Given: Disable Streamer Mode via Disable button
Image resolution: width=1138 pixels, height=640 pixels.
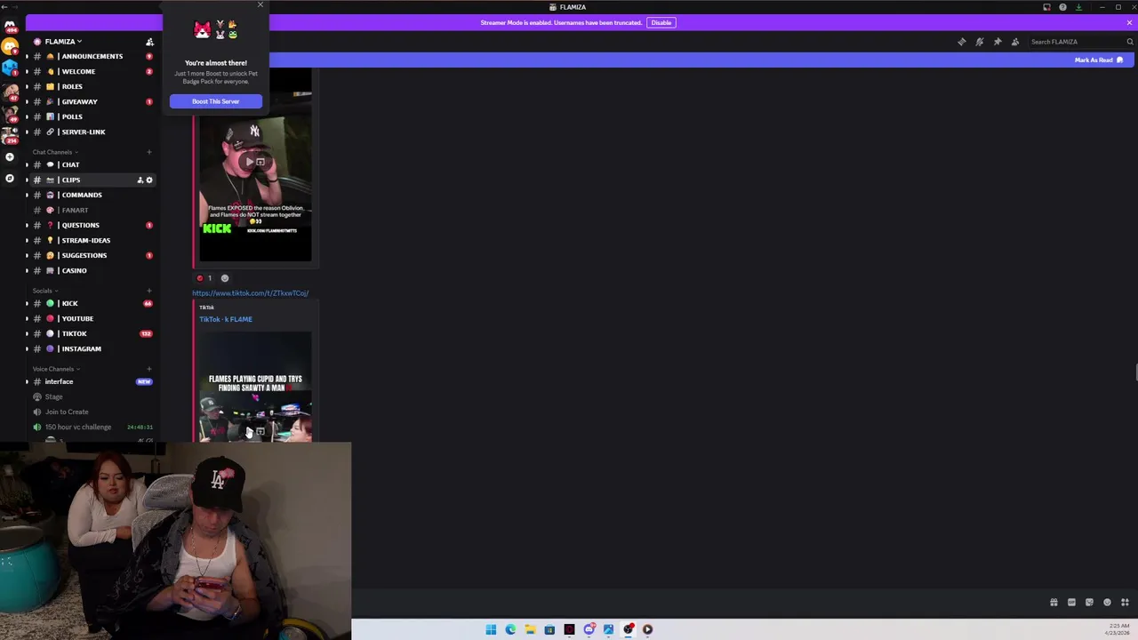Looking at the screenshot, I should pyautogui.click(x=661, y=22).
